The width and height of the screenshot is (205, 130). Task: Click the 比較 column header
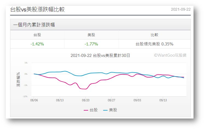point(154,35)
